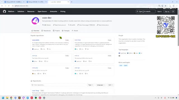Open the gear app in the taskbar
Image resolution: width=179 pixels, height=100 pixels.
tap(44, 98)
